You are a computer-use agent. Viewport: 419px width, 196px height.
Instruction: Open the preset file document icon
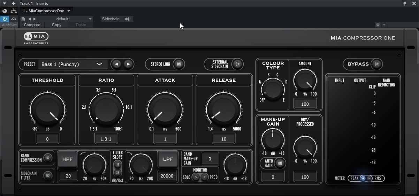(23, 19)
